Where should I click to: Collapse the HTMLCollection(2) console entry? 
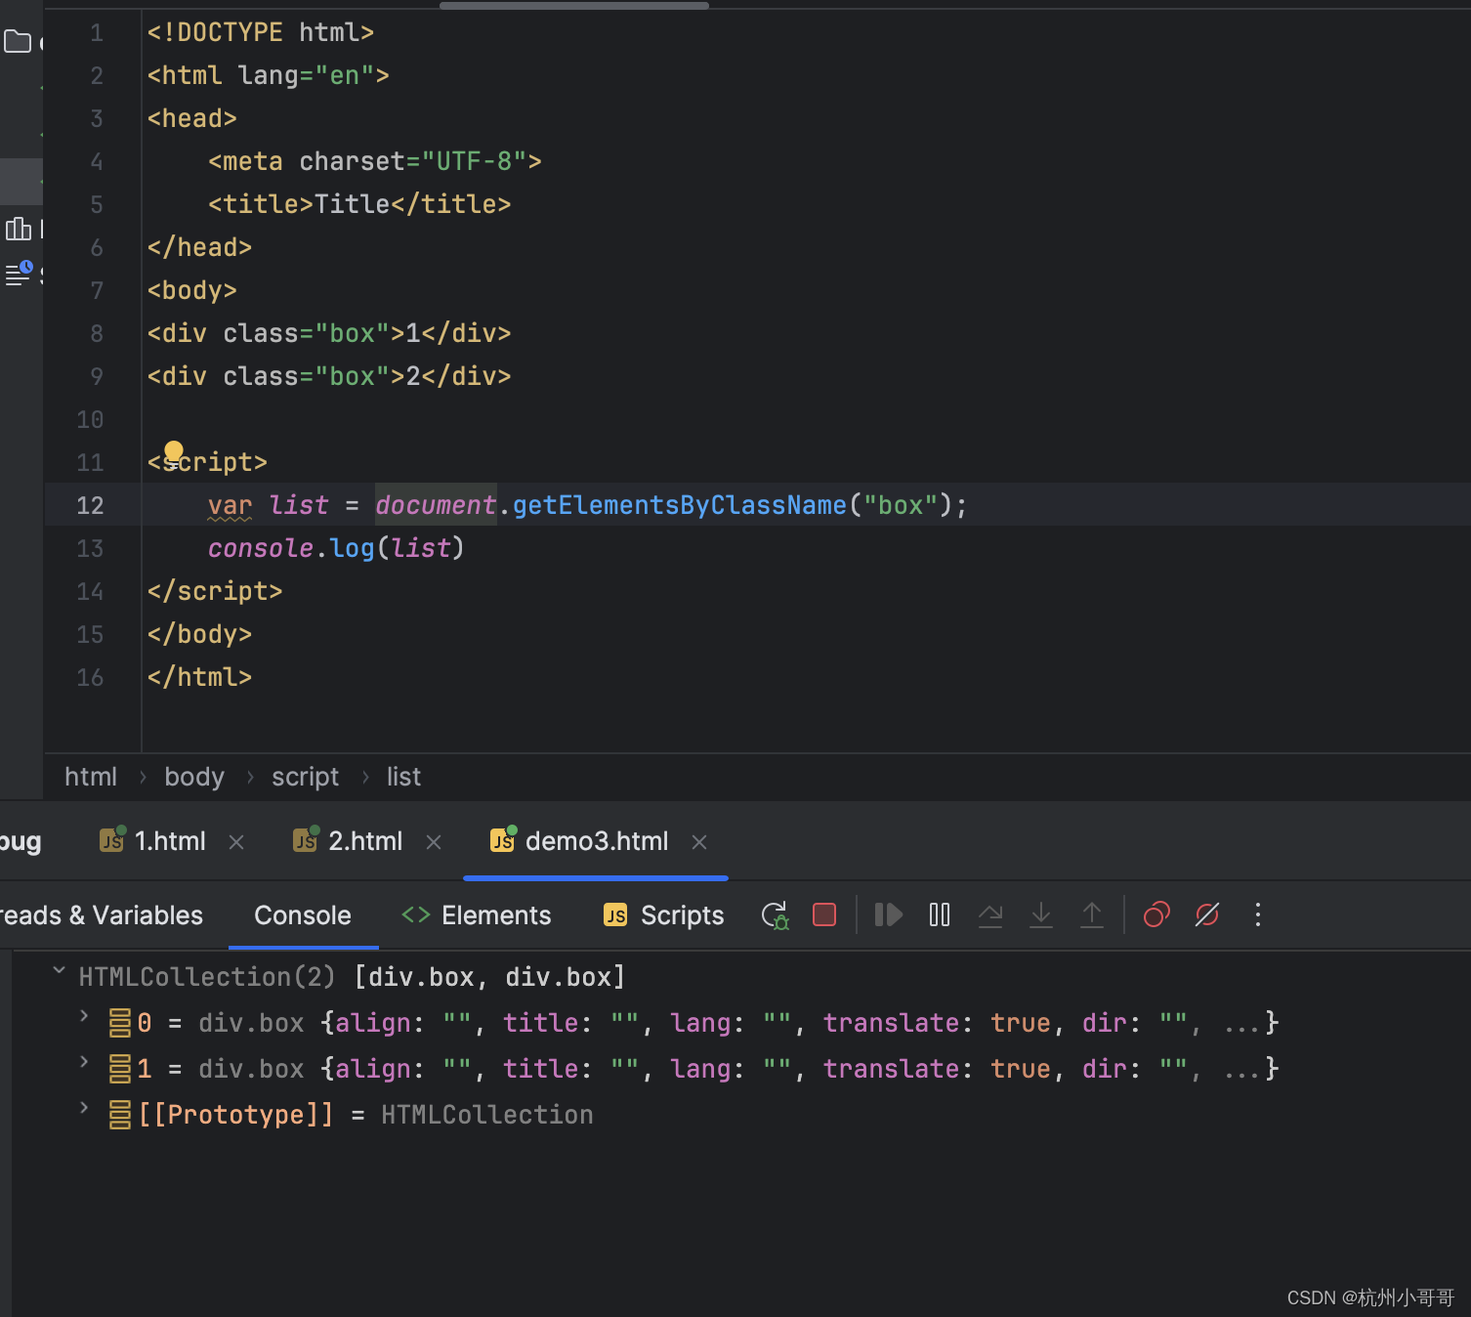[x=59, y=971]
